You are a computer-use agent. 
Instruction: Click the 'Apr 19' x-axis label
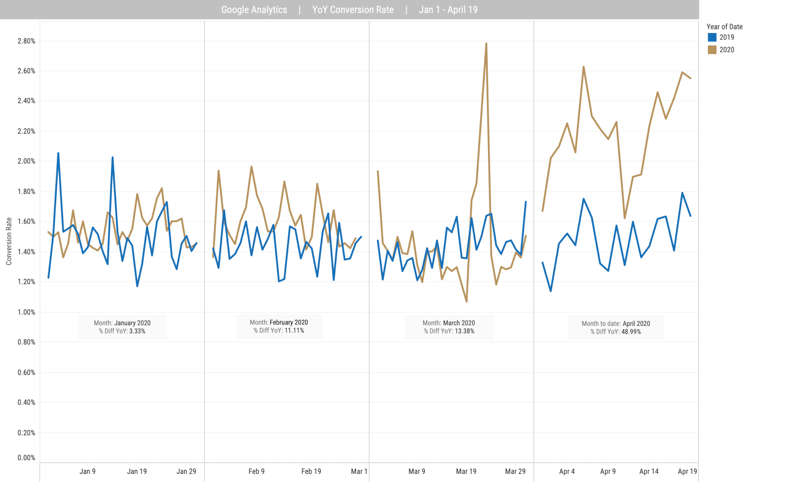point(687,472)
